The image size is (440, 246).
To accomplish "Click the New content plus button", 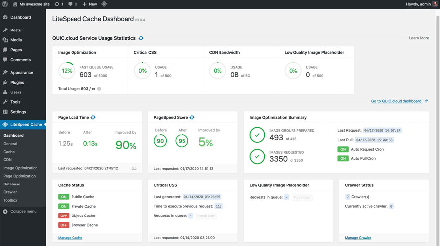I will click(x=89, y=4).
